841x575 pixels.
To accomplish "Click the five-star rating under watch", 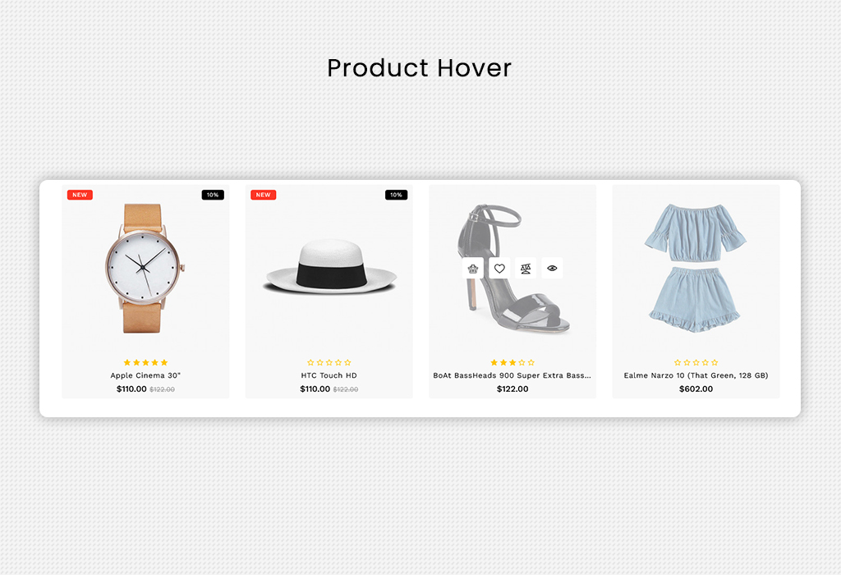I will point(145,362).
